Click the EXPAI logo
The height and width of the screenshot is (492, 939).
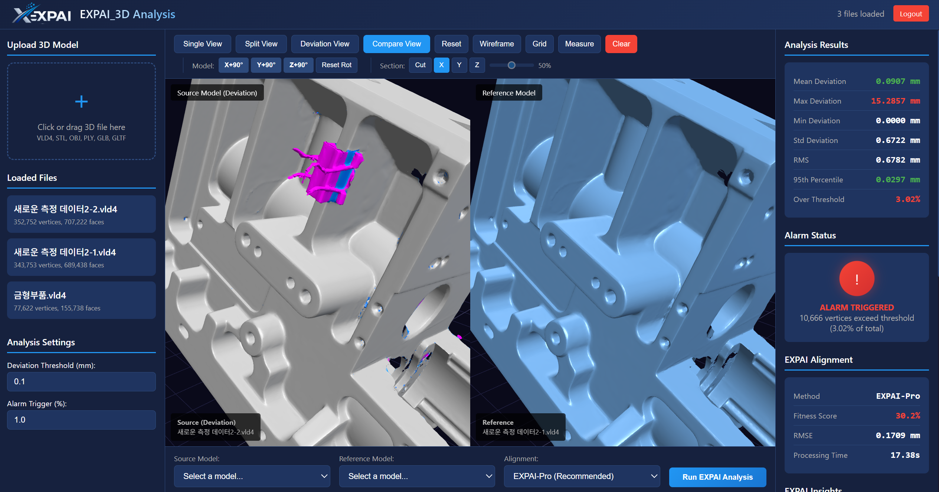click(x=41, y=14)
